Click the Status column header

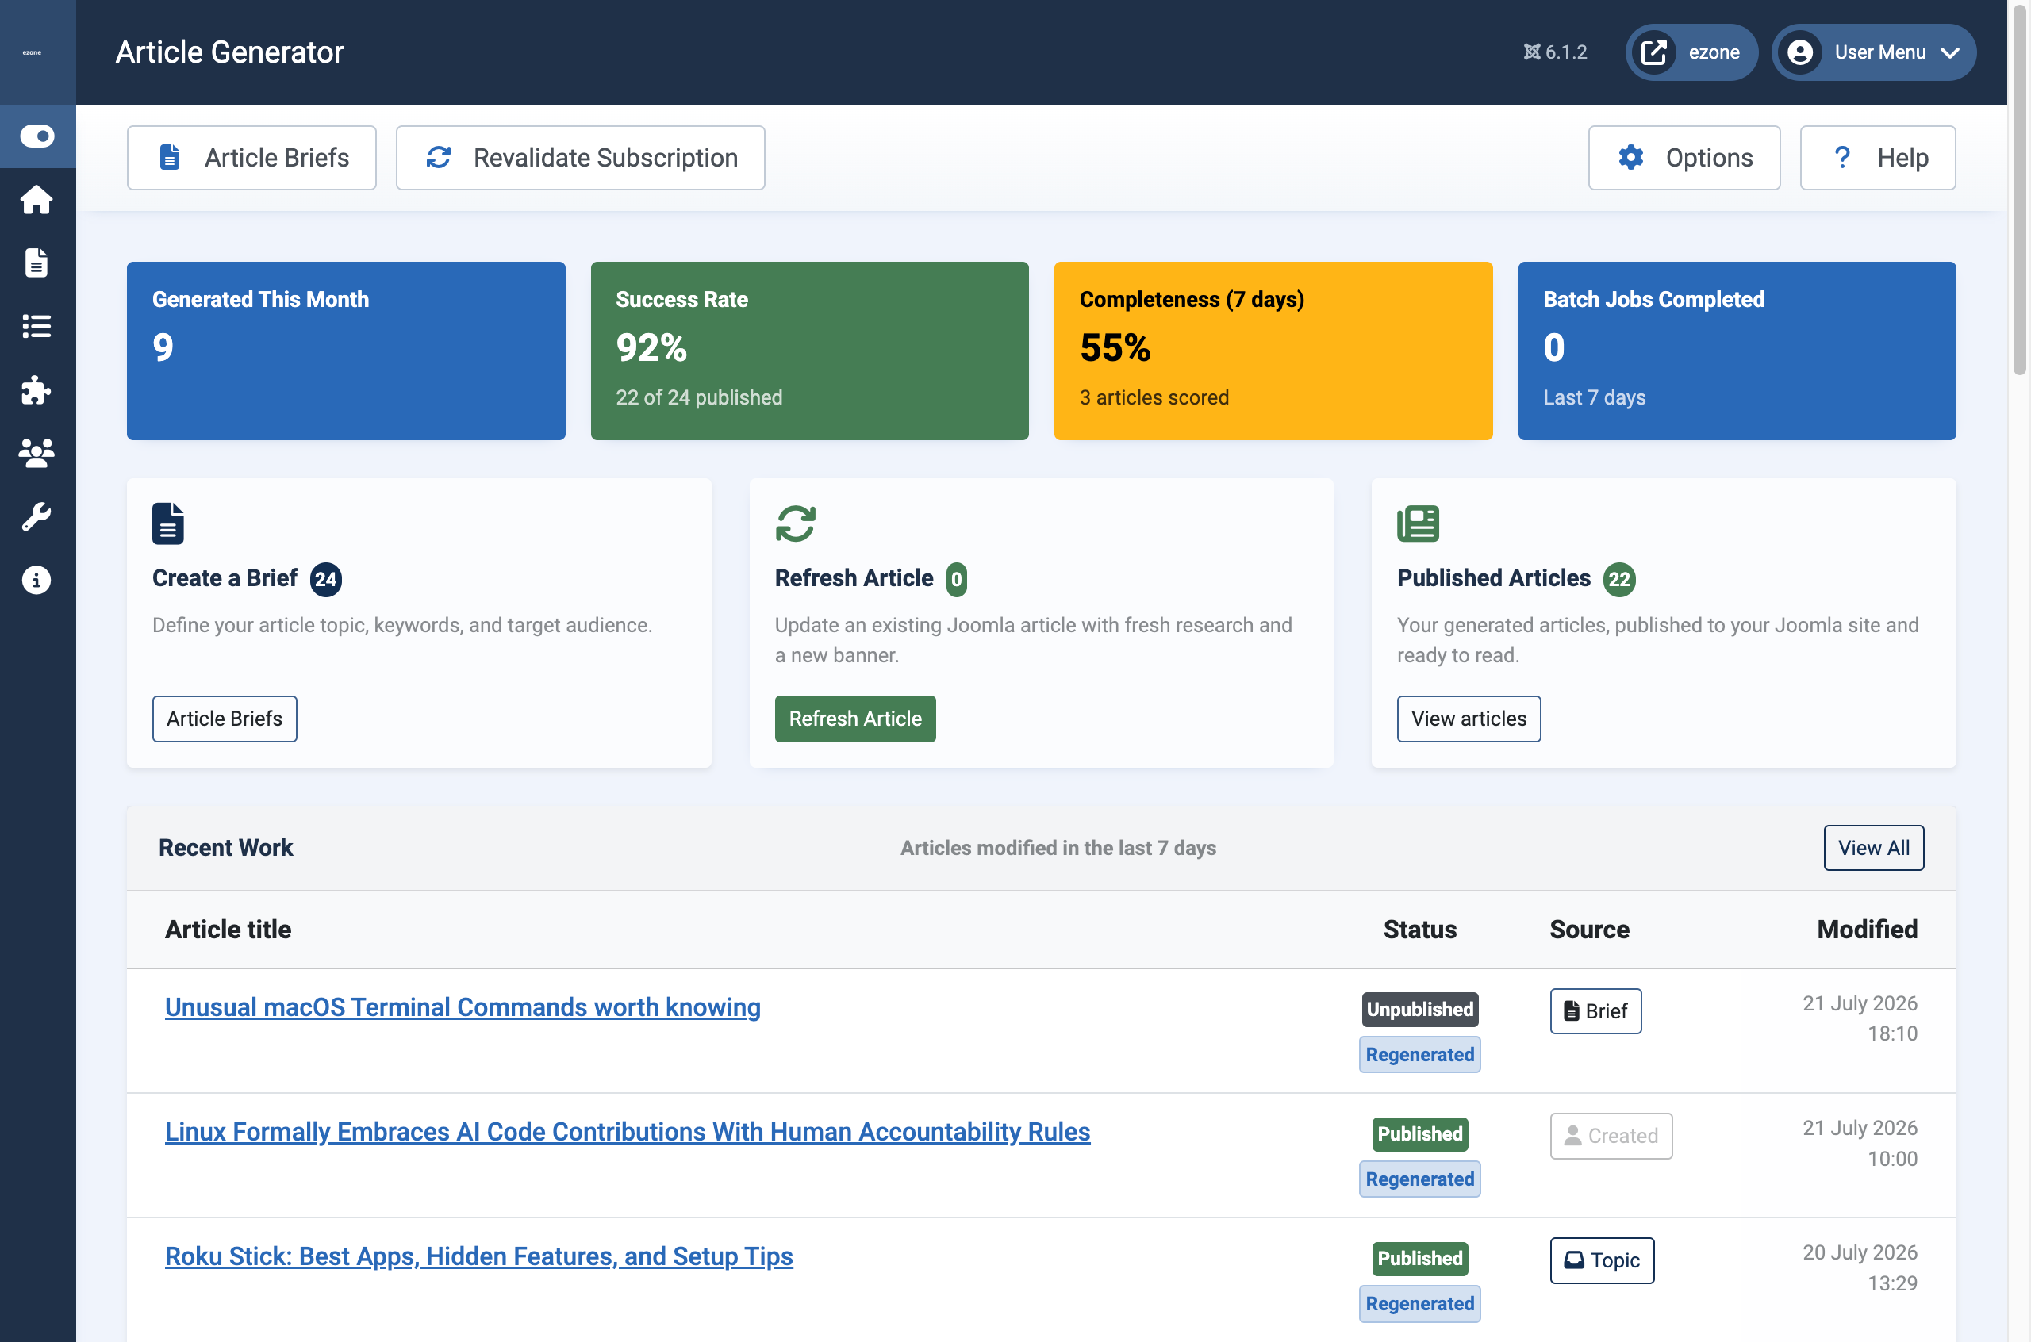[1419, 930]
